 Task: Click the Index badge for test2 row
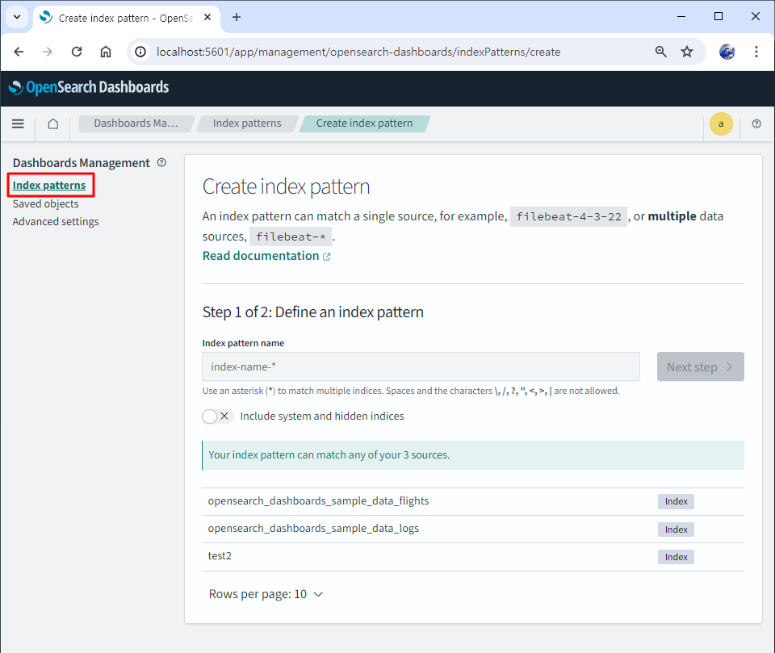pos(676,557)
